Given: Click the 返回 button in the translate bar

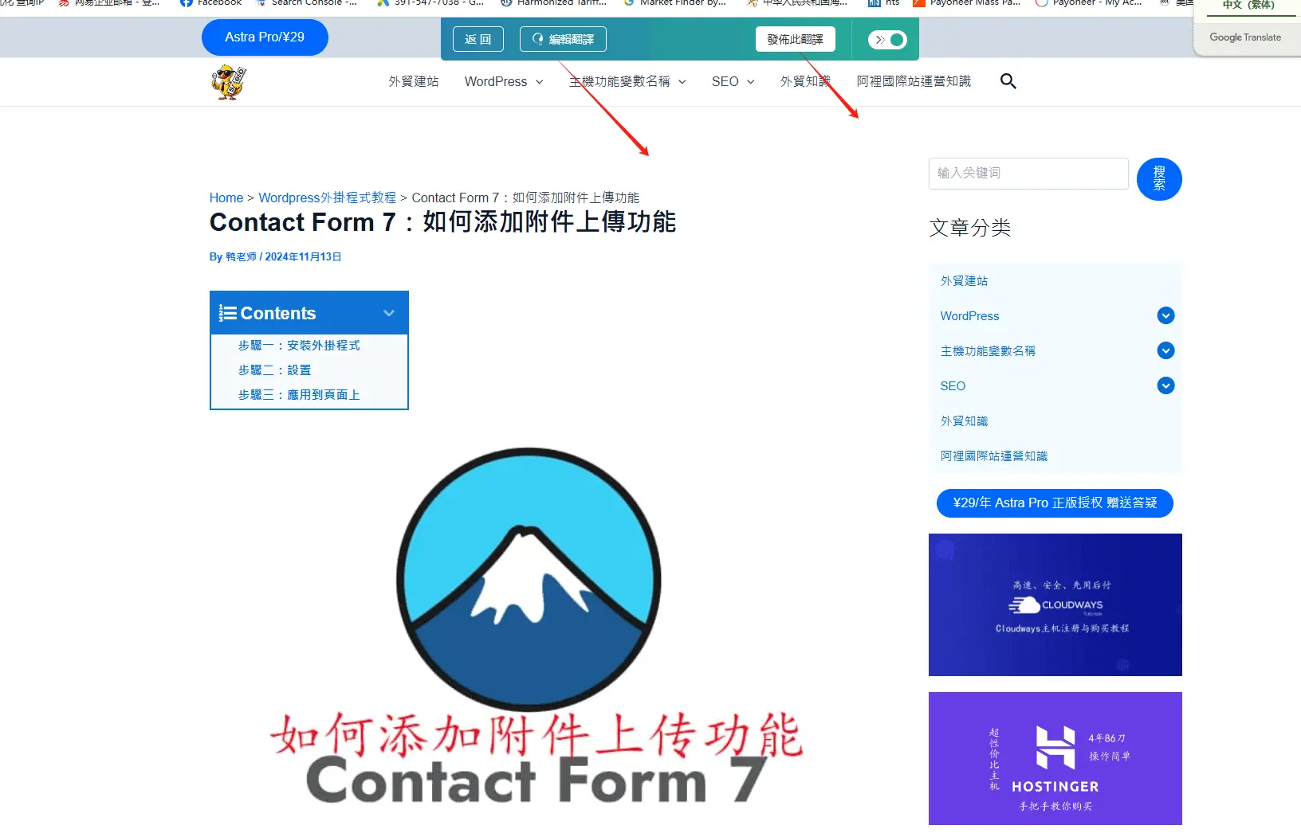Looking at the screenshot, I should 478,39.
